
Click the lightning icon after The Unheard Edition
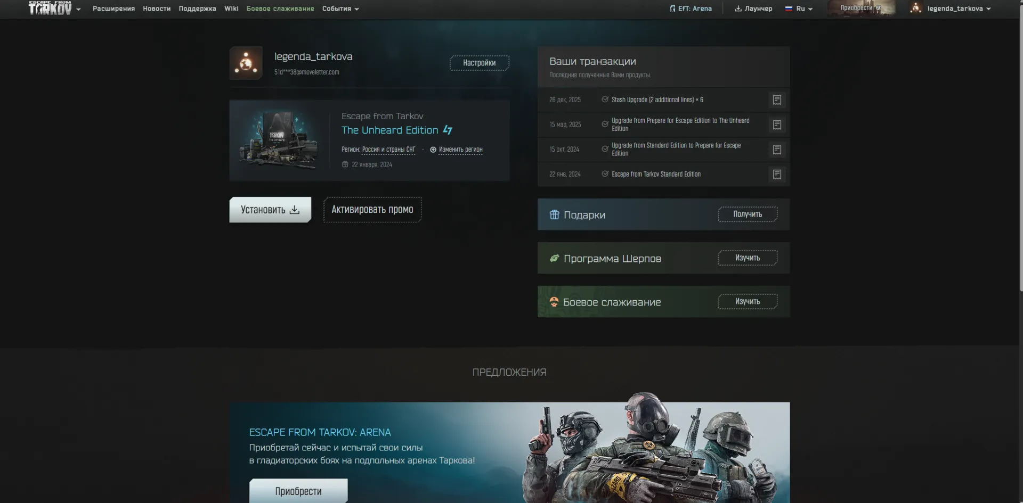tap(448, 130)
